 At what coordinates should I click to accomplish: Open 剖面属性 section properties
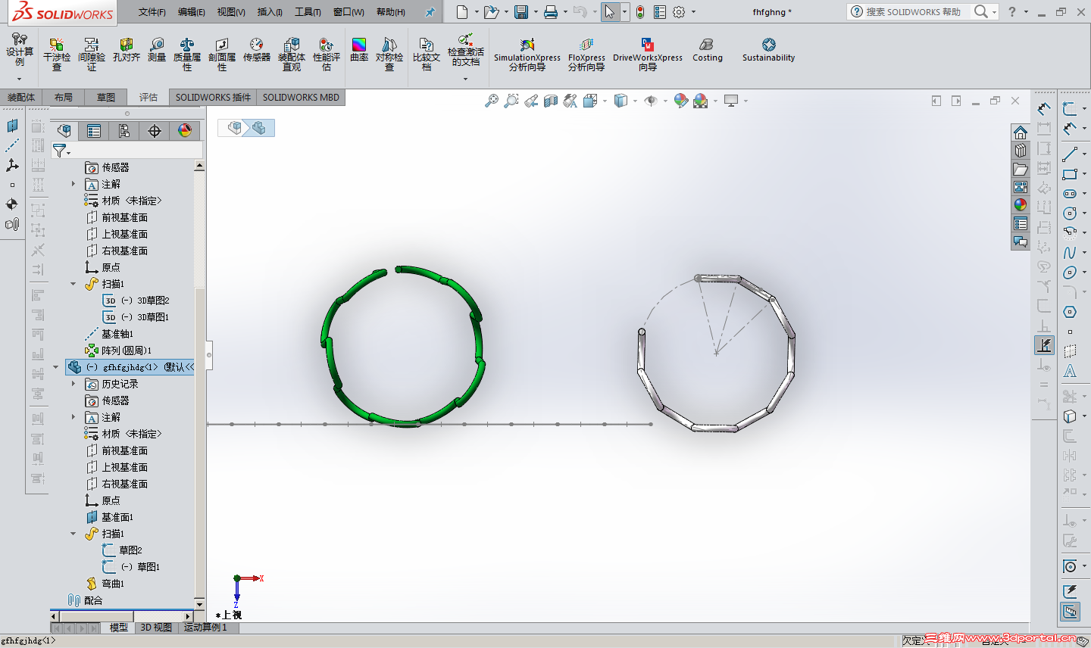[x=222, y=55]
